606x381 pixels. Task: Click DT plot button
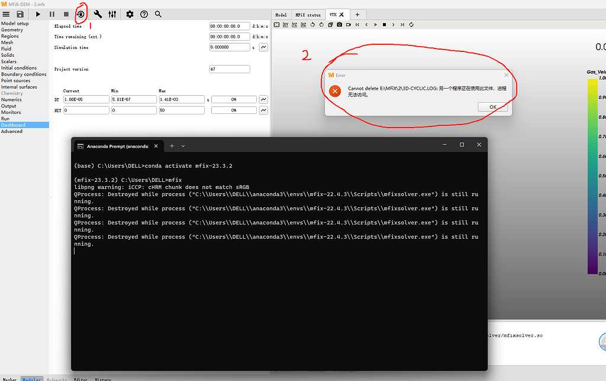tap(263, 99)
